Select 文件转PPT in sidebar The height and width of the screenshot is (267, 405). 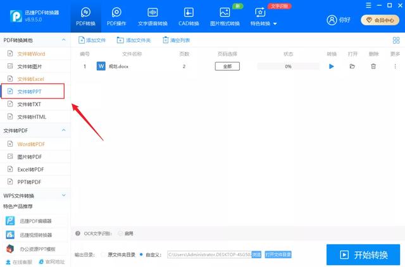point(33,91)
